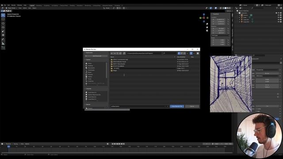Switch file dialog to thumbnail display
This screenshot has height=159, width=283.
click(184, 53)
